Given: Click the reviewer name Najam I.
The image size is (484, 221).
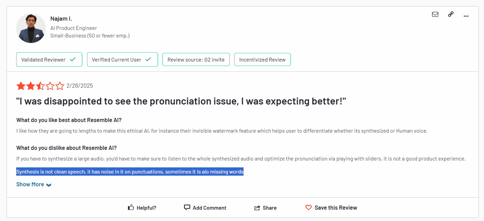Looking at the screenshot, I should tap(61, 19).
